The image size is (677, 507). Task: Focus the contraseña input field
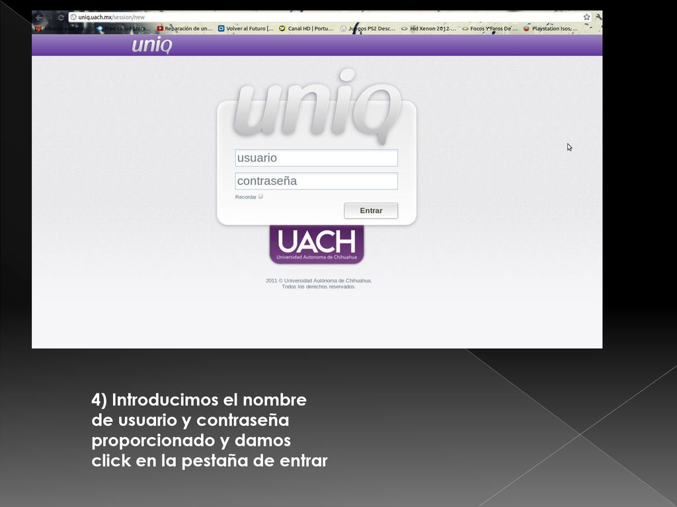point(316,181)
